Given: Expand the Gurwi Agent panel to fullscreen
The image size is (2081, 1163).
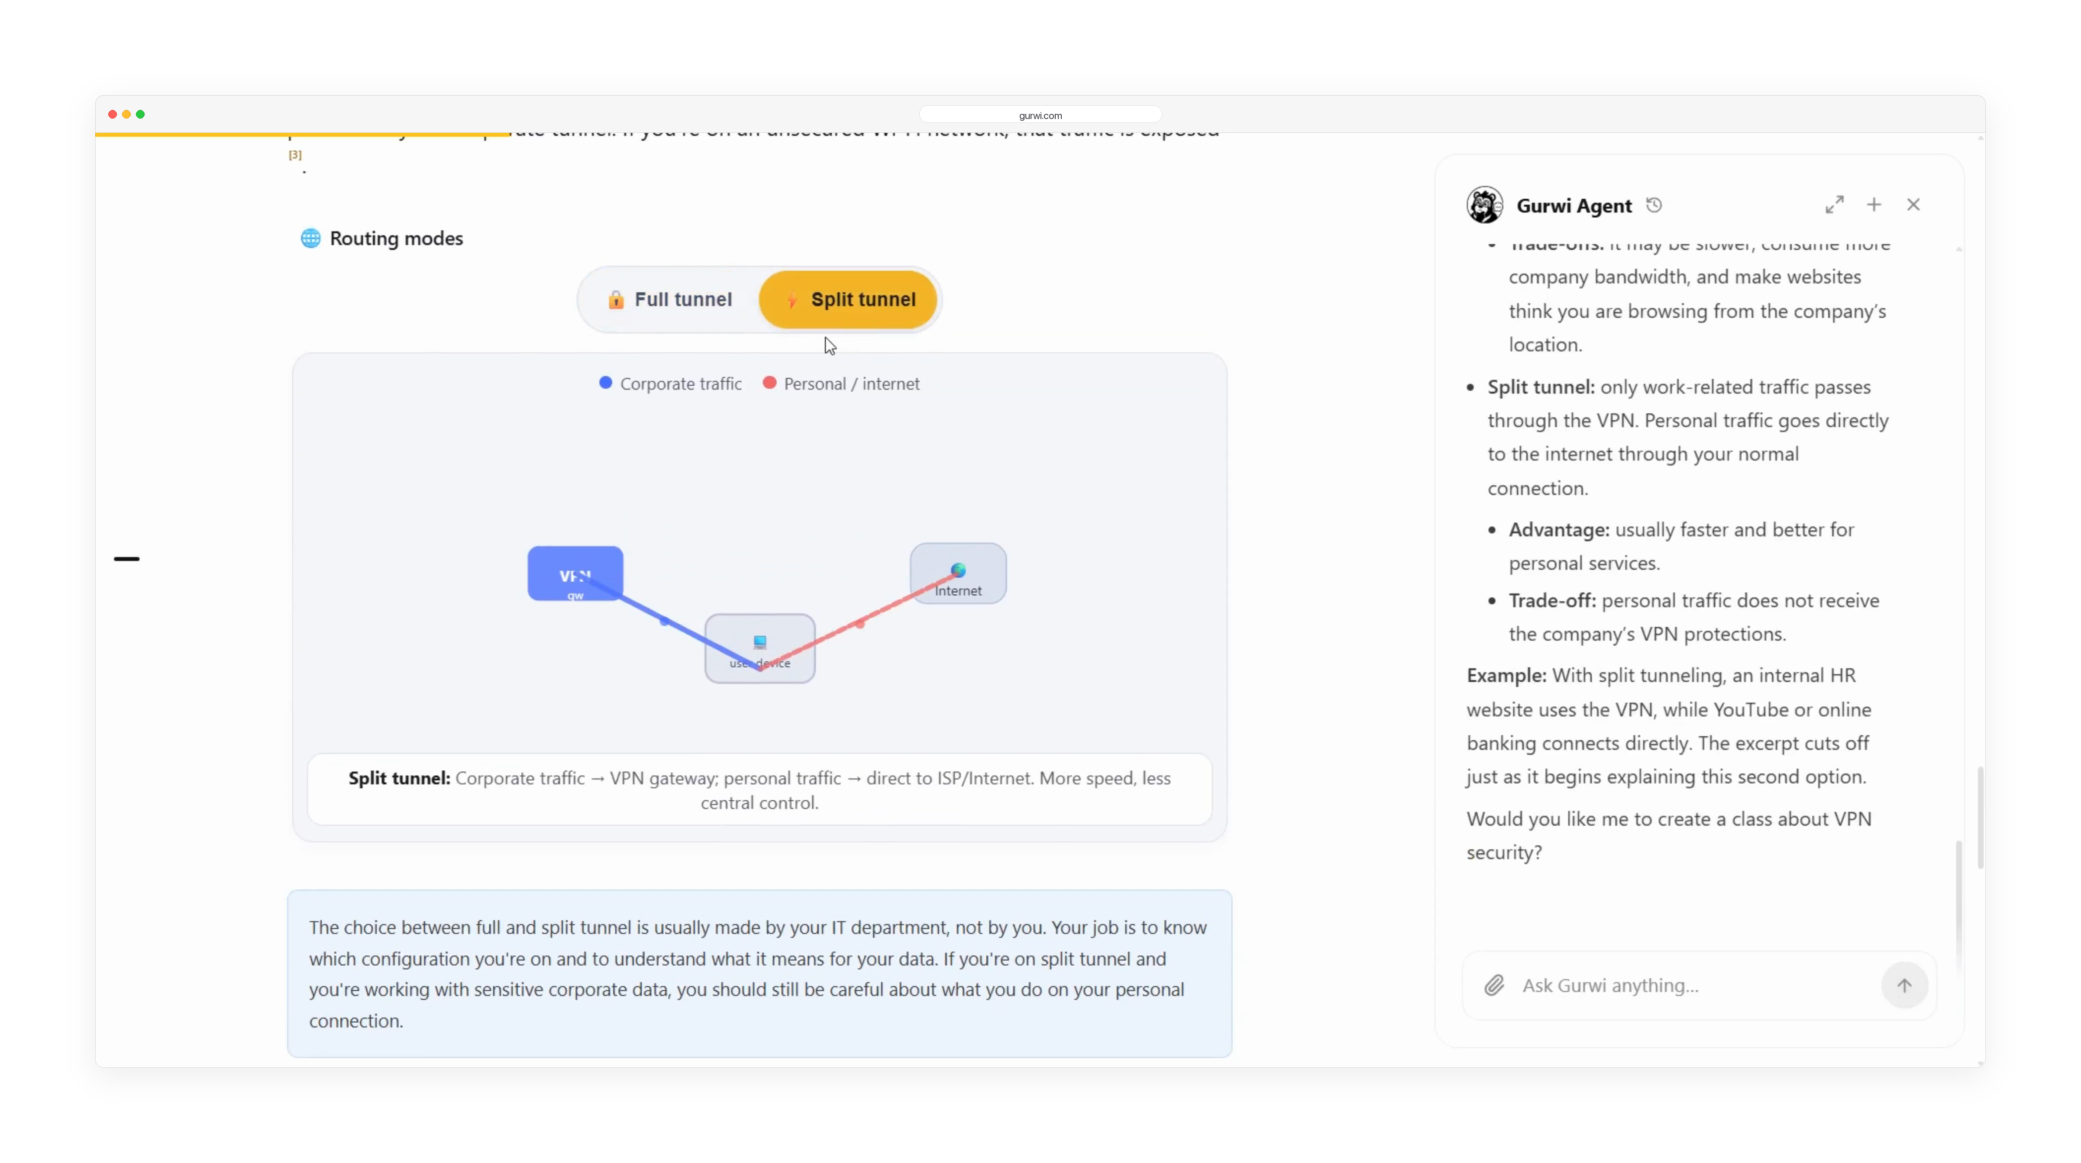Looking at the screenshot, I should 1835,204.
